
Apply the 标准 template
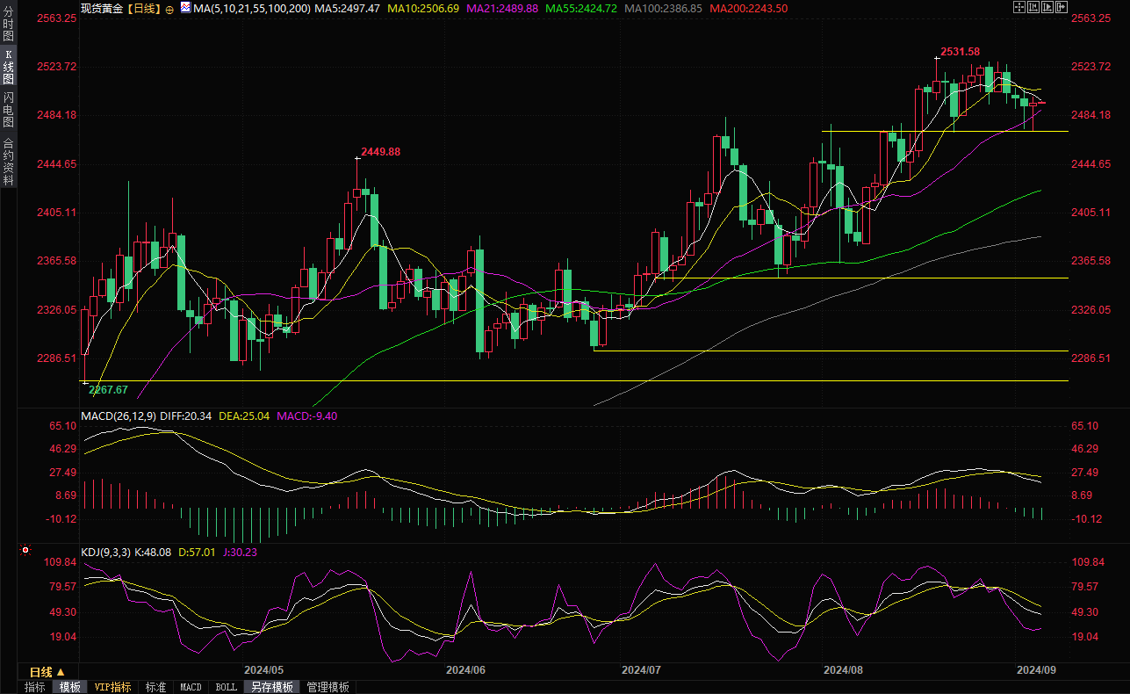click(155, 687)
